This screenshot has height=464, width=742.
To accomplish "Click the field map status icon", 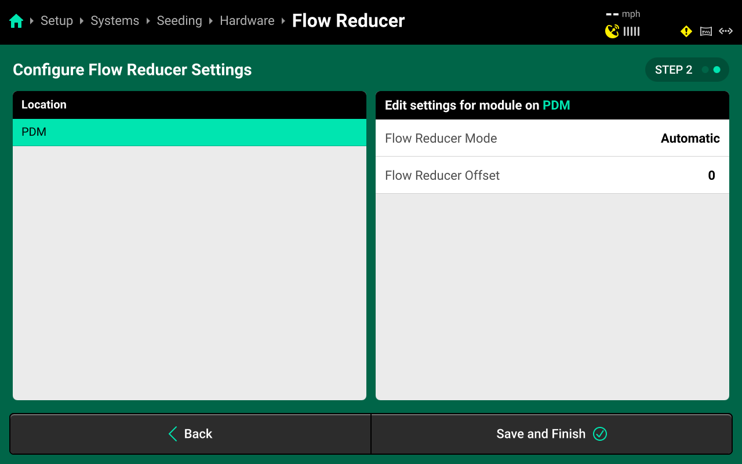I will pos(706,31).
